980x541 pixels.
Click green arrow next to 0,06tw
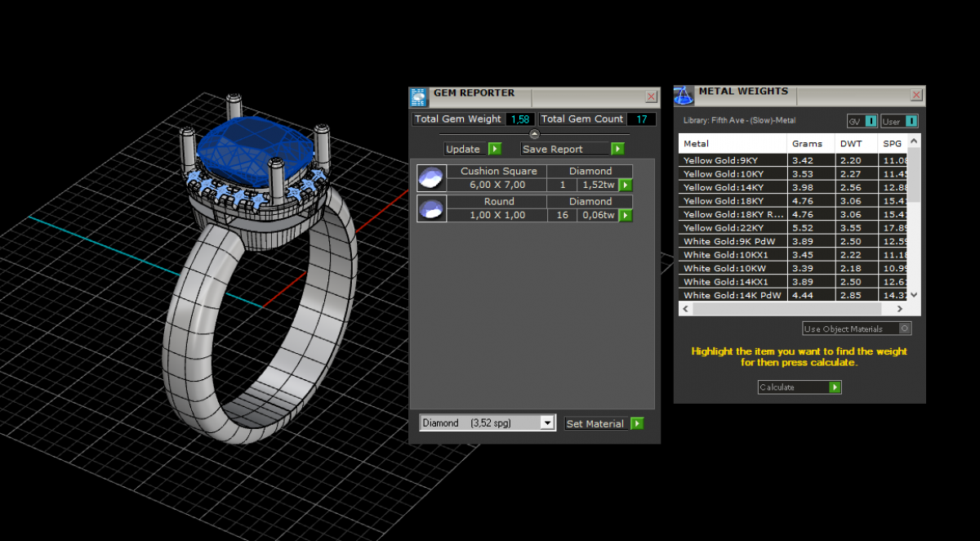pos(626,216)
